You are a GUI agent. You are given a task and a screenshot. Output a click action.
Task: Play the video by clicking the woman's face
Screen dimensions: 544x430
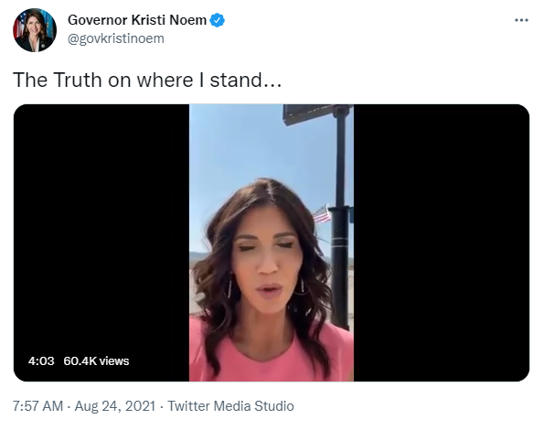coord(265,263)
